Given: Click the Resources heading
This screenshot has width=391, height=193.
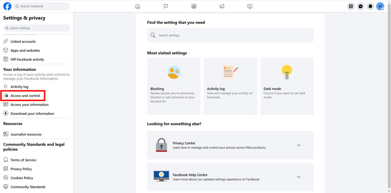Looking at the screenshot, I should [x=13, y=124].
